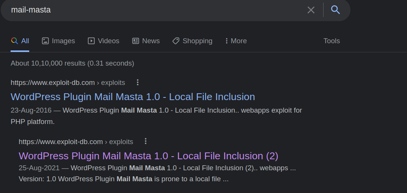Click the results count text
Image resolution: width=407 pixels, height=193 pixels.
[x=72, y=63]
